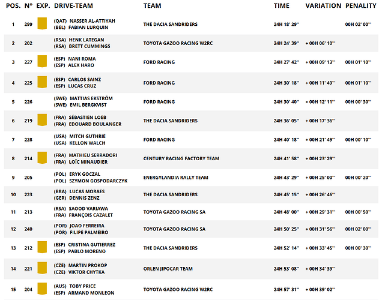Open the yellow badge for Mathieu Serradori
Screen dimensions: 382x300
coord(42,158)
